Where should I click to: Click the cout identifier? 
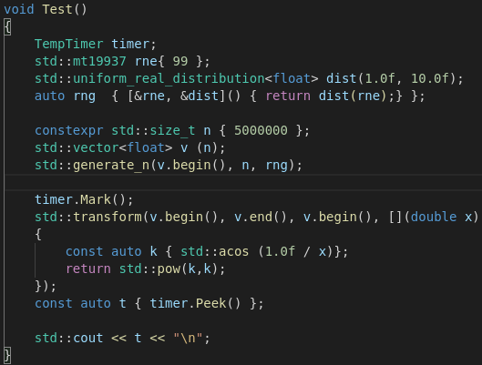tap(87, 338)
